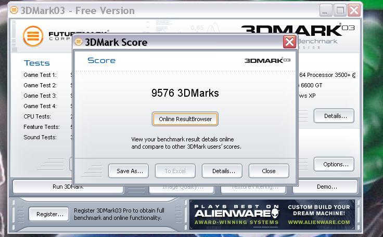This screenshot has height=237, width=383.
Task: Click the 6600 GT graphics card text
Action: (x=311, y=85)
